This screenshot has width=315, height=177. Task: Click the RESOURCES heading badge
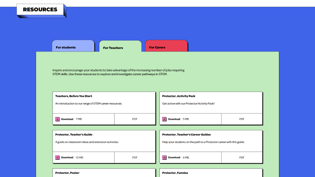point(40,9)
